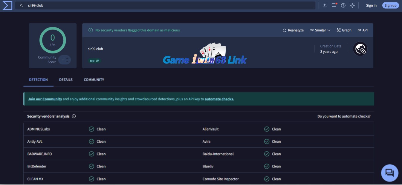Click the VirusTotal logo in top-left
This screenshot has height=185, width=402.
(7, 5)
